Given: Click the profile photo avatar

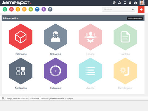Looking at the screenshot, I should pos(142,2).
